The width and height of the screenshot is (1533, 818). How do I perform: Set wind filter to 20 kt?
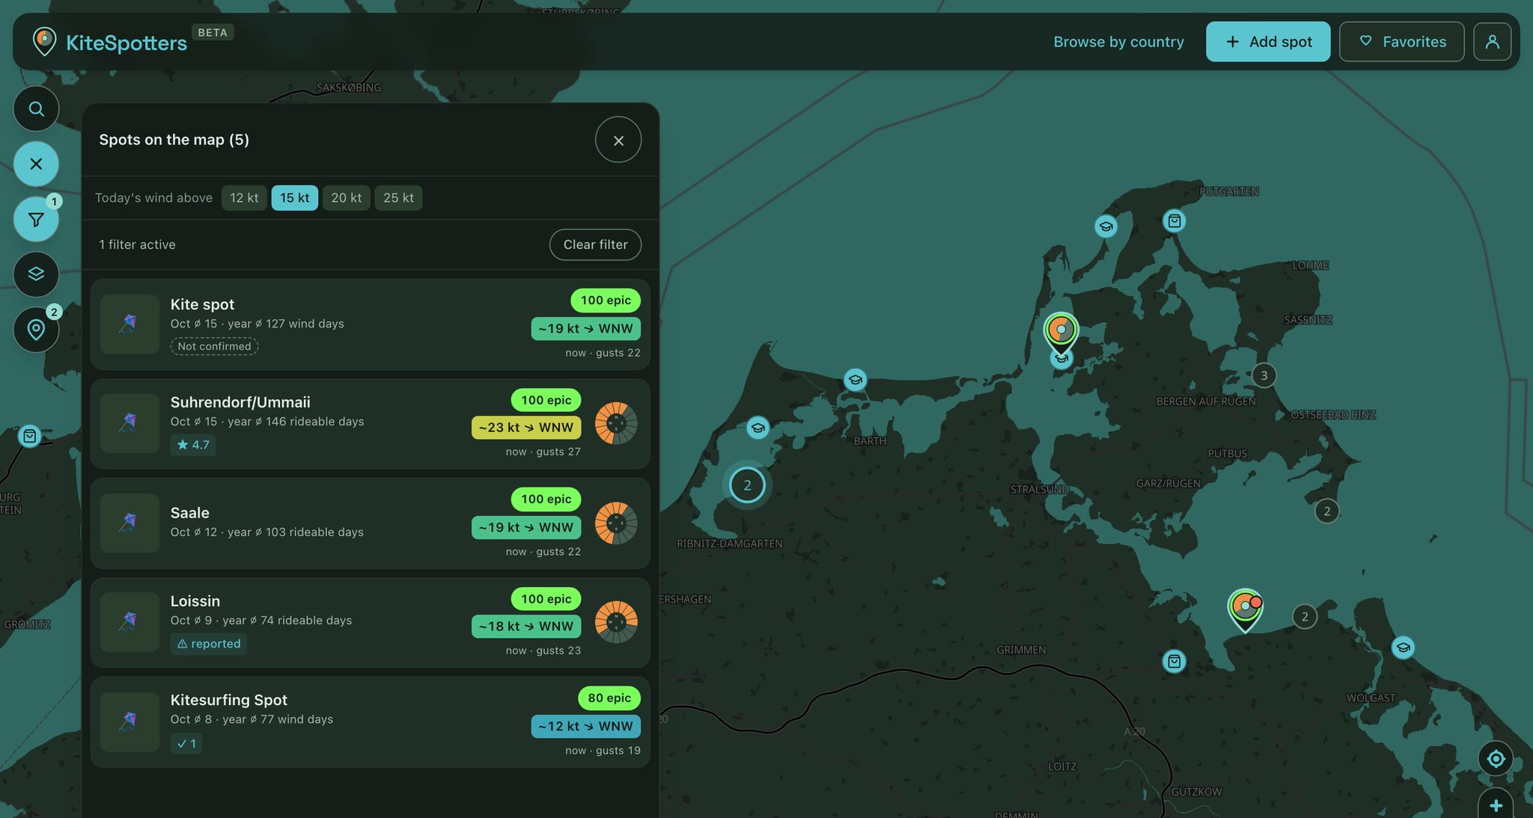point(346,198)
